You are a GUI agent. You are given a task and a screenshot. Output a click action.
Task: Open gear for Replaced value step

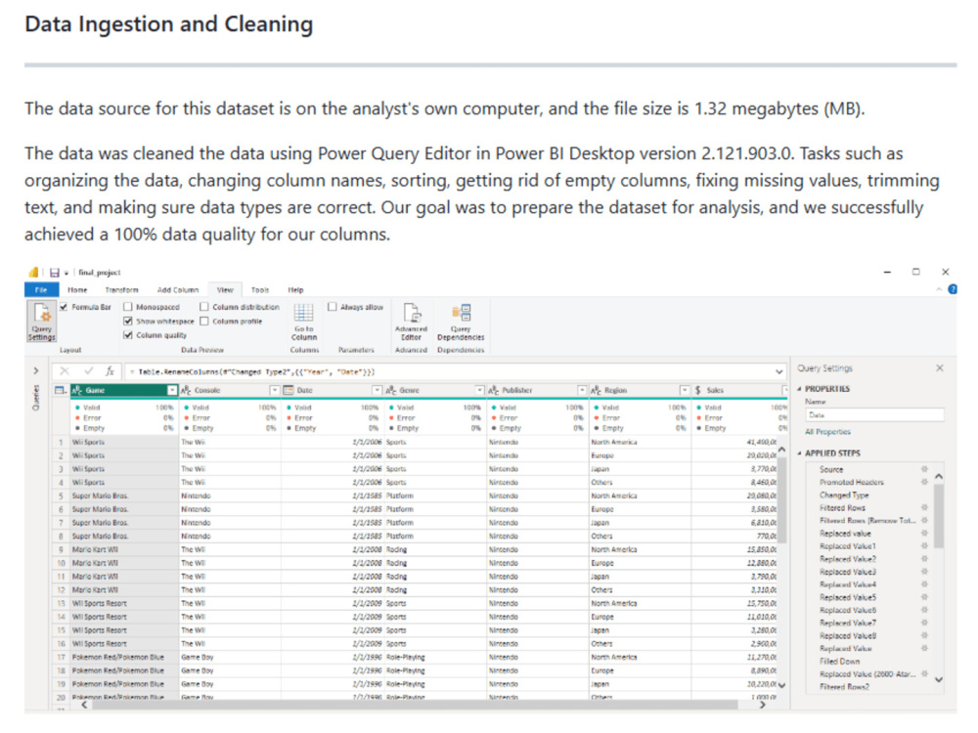924,533
